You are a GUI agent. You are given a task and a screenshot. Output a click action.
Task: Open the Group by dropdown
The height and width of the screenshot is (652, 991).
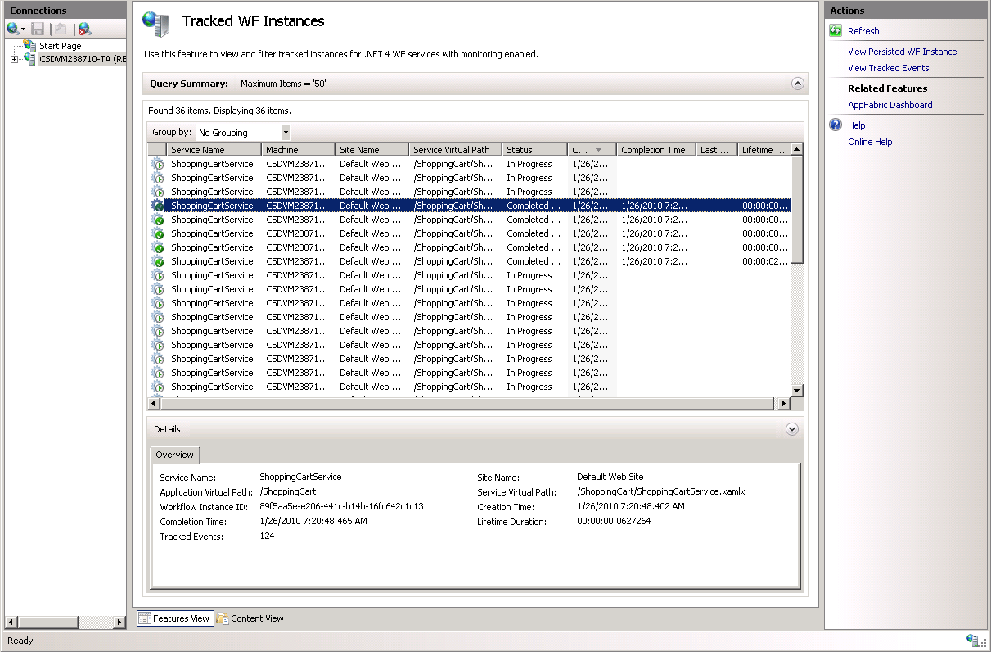[285, 132]
